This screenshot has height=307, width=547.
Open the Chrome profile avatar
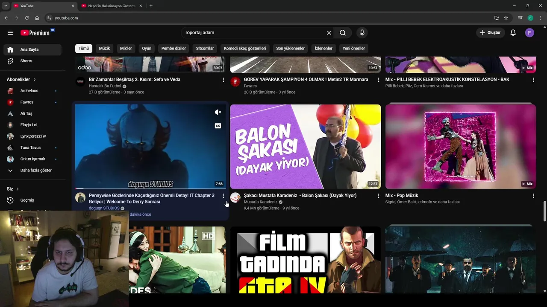tap(530, 18)
